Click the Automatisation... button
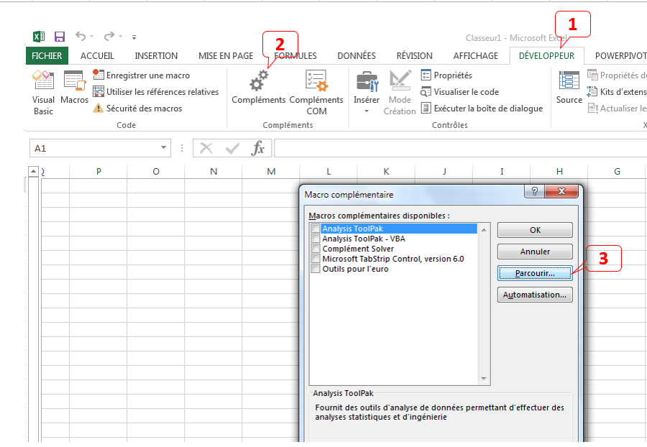647x447 pixels. [x=535, y=295]
